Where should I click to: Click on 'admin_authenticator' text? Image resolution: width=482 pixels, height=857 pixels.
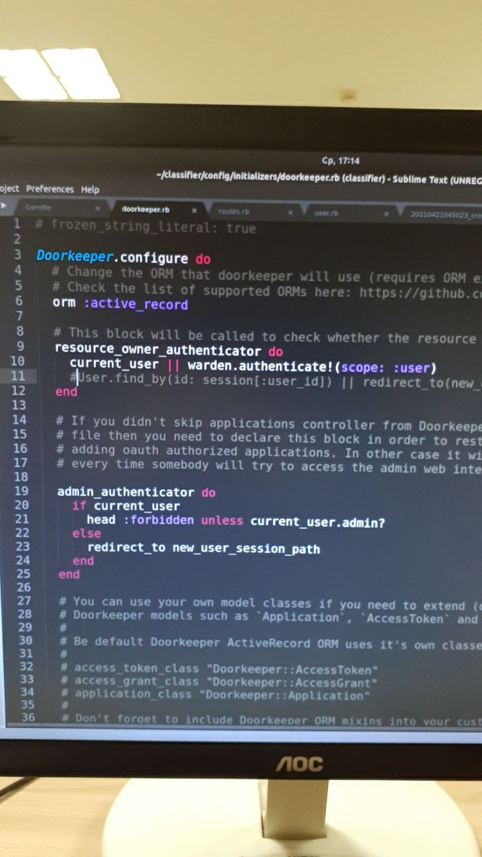coord(126,492)
